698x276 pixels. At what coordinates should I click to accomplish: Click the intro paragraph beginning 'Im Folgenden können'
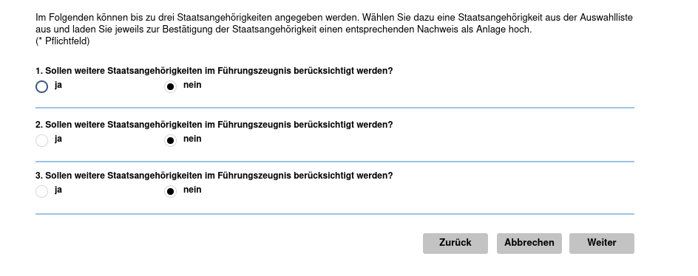click(x=334, y=24)
